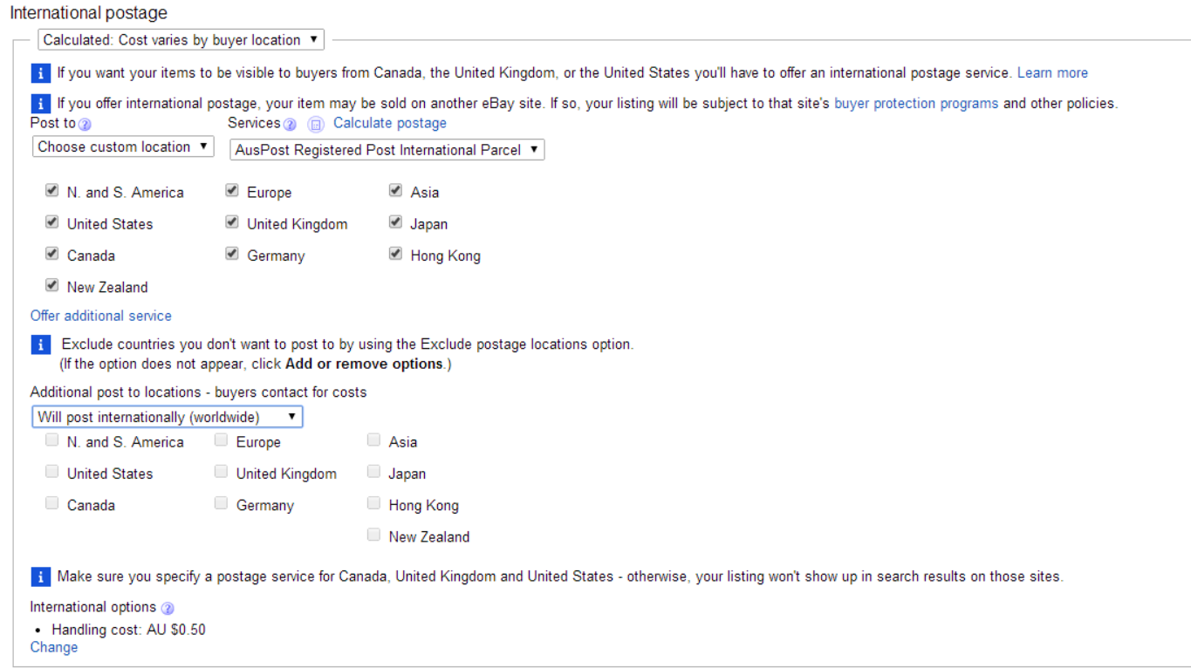The width and height of the screenshot is (1191, 668).
Task: Deselect the New Zealand checkbox under Canada
Action: (52, 285)
